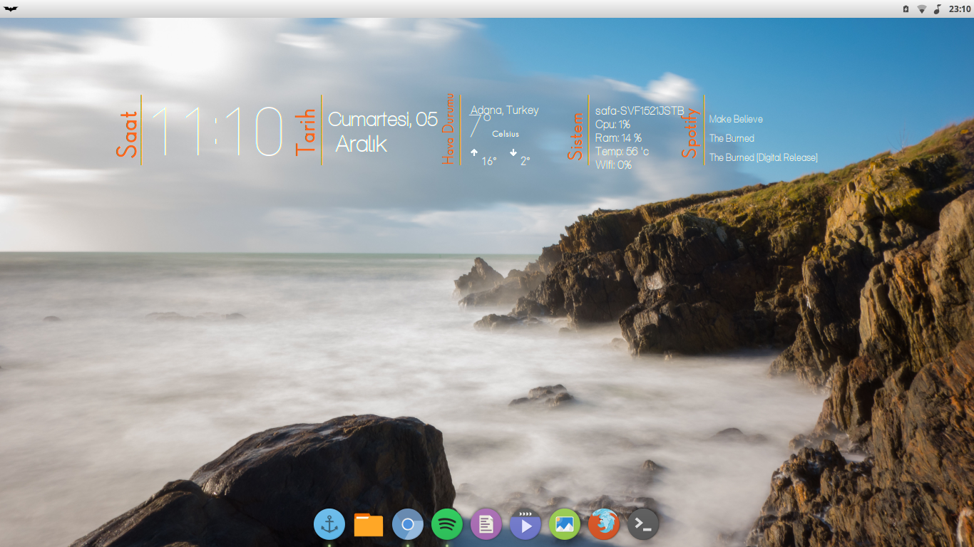The height and width of the screenshot is (547, 974).
Task: Click the Wifi: 0% reading
Action: point(613,165)
